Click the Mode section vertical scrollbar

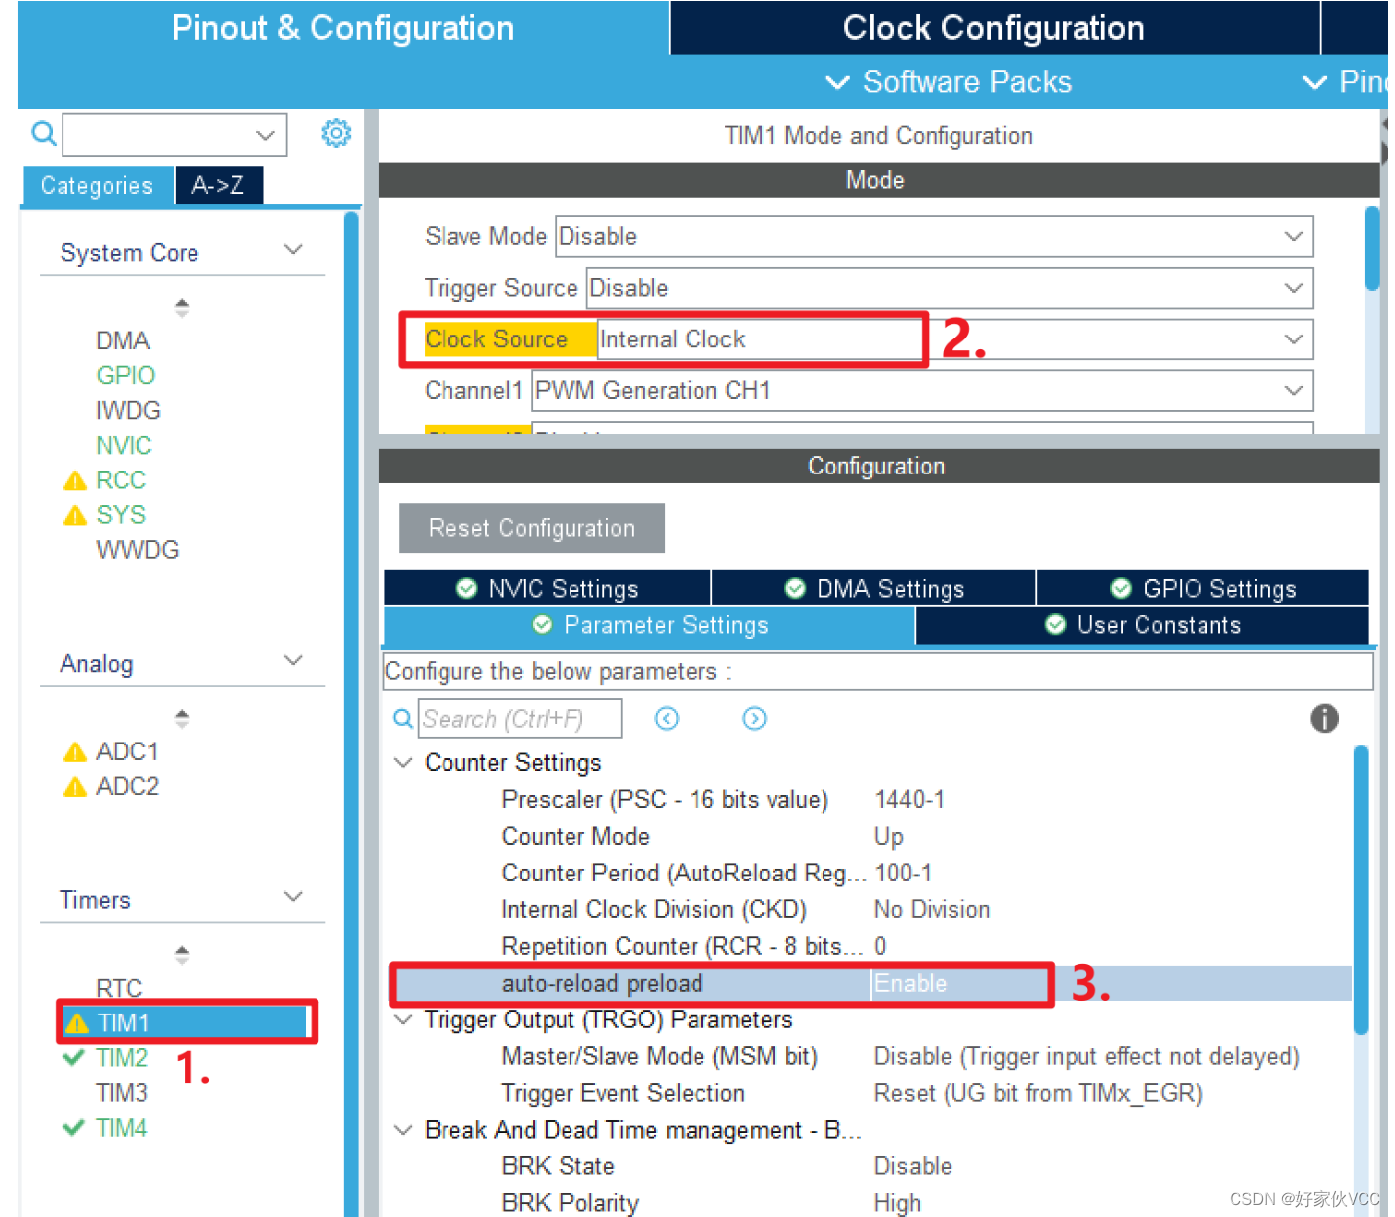click(x=1372, y=248)
